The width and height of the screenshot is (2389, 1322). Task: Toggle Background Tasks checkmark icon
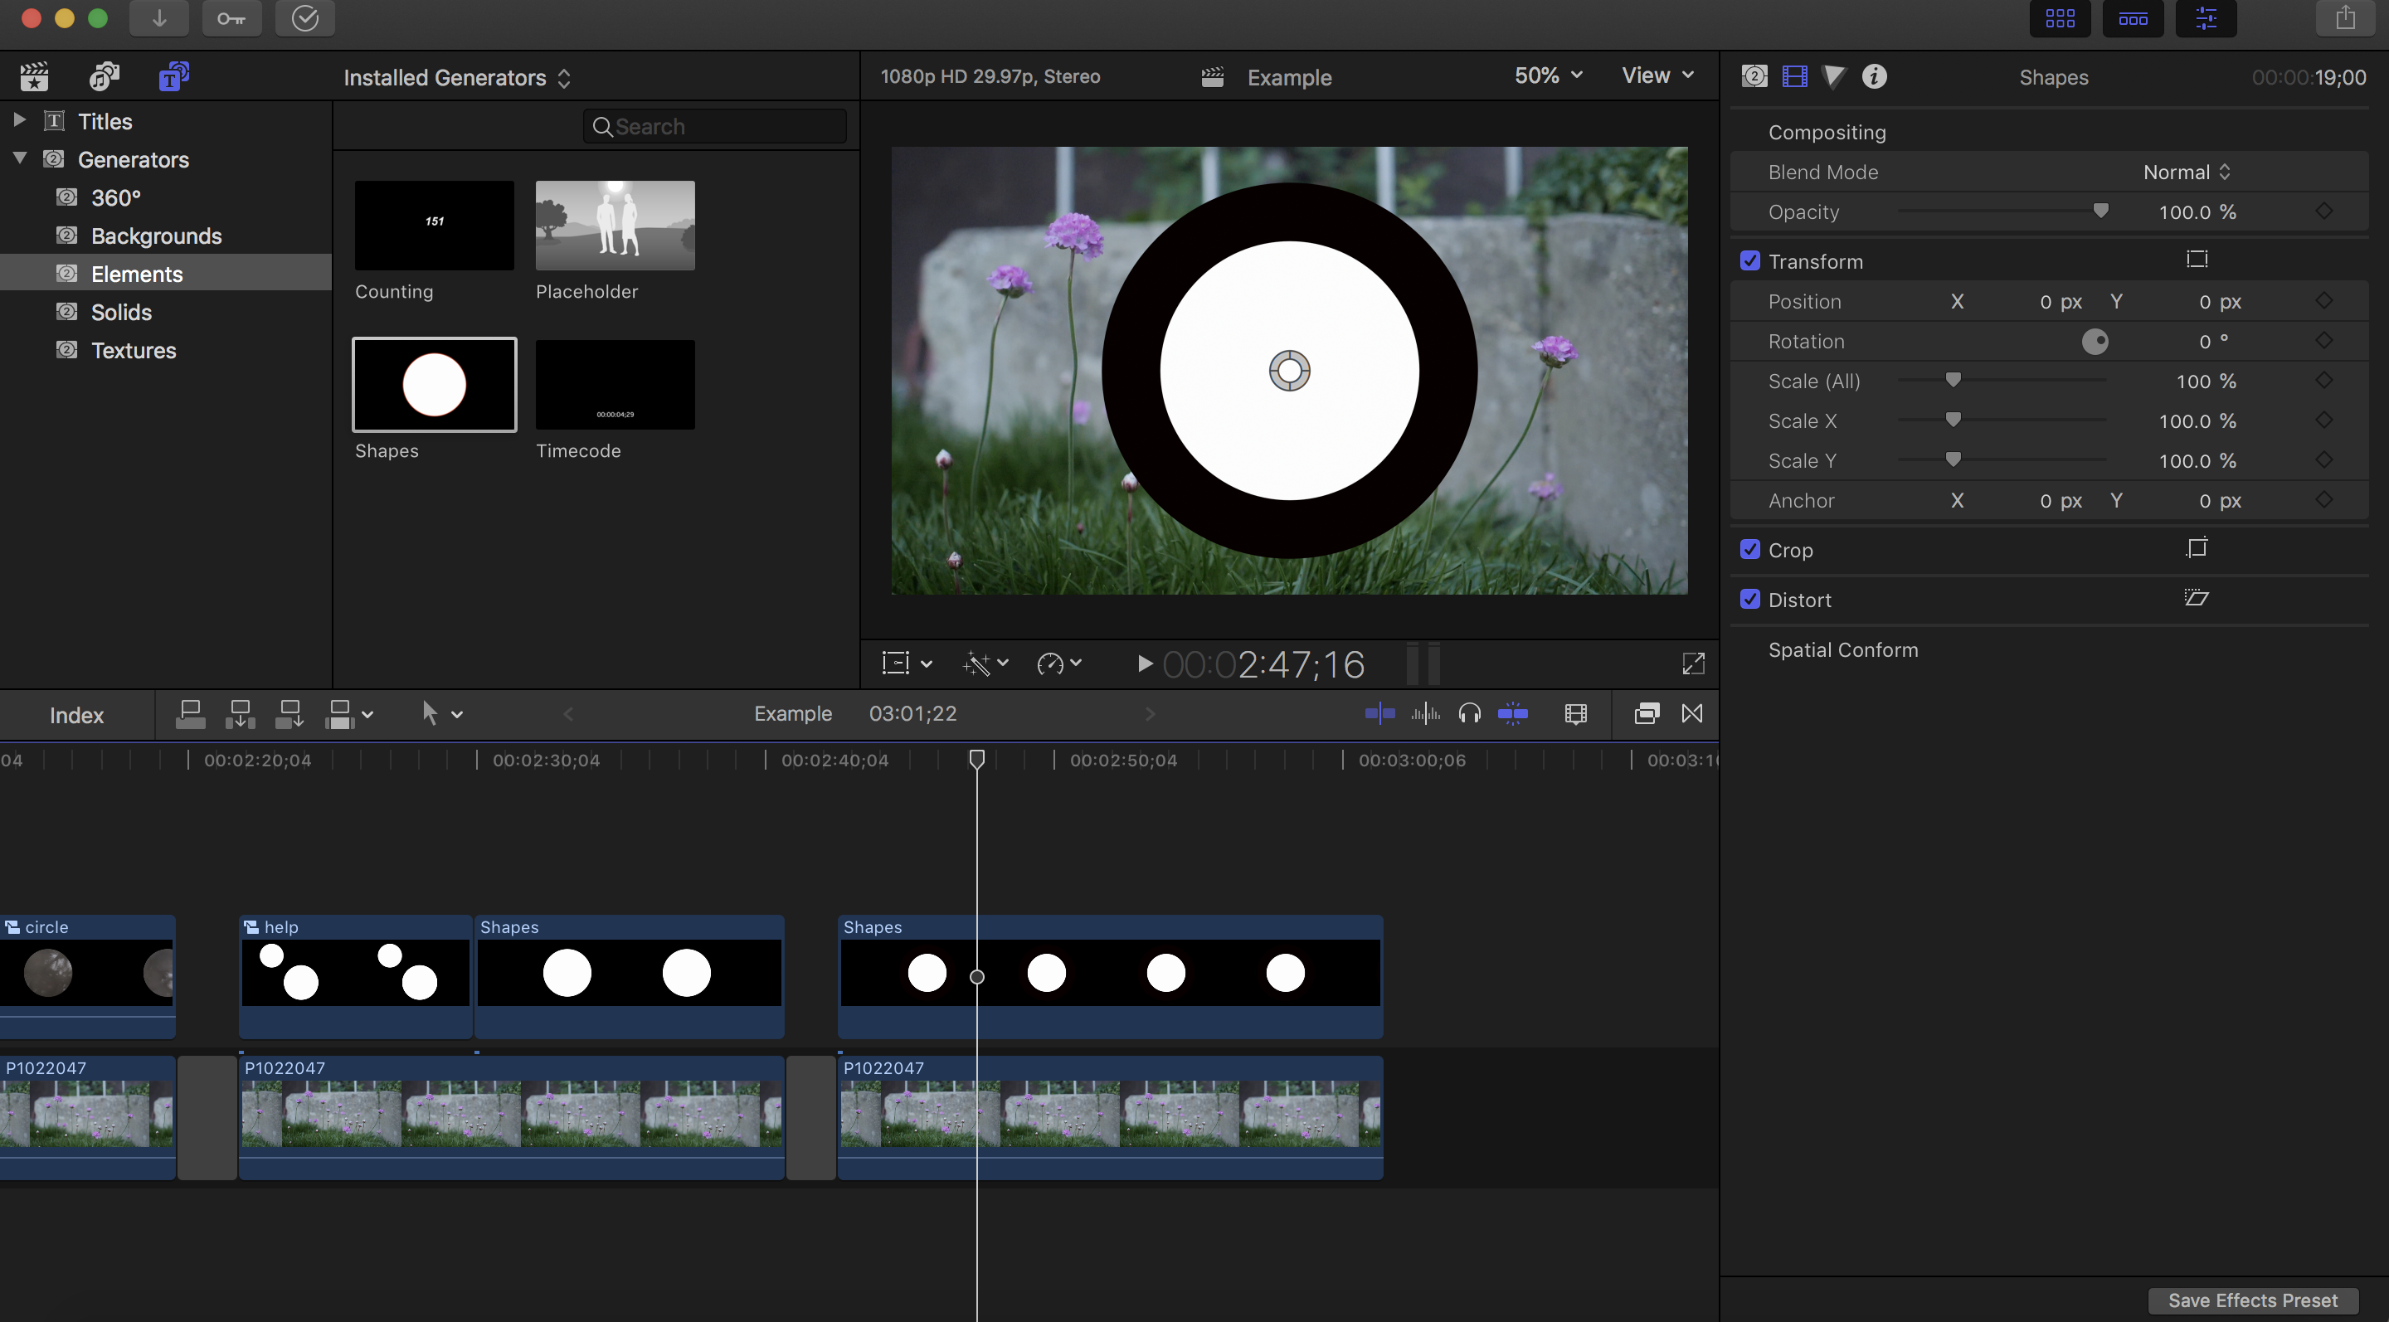[305, 18]
